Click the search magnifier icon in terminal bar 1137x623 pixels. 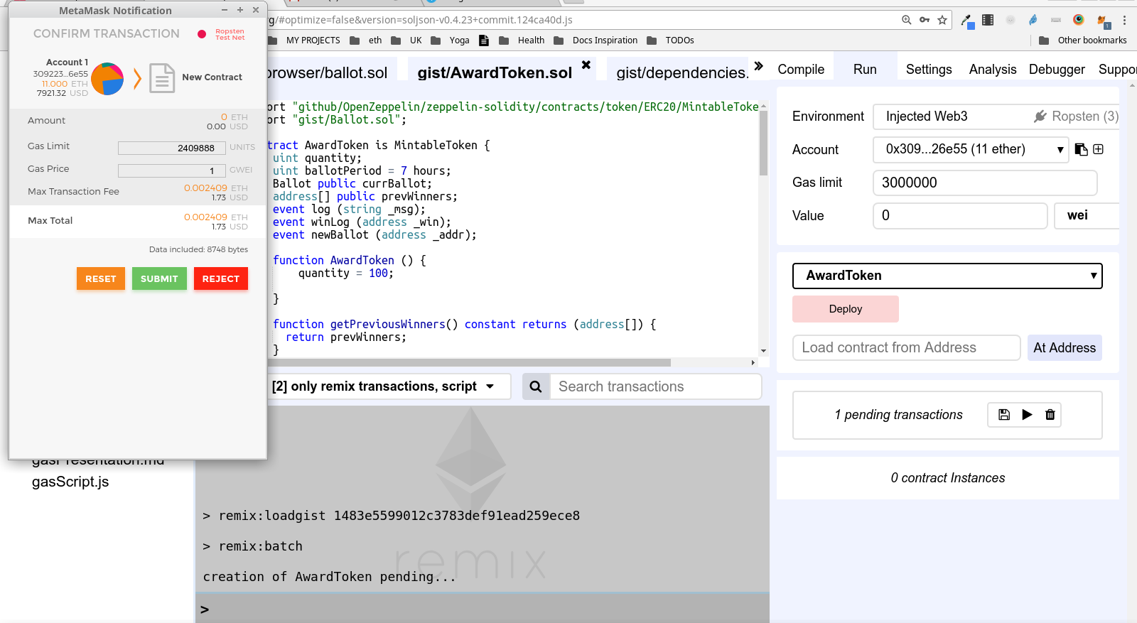(536, 386)
